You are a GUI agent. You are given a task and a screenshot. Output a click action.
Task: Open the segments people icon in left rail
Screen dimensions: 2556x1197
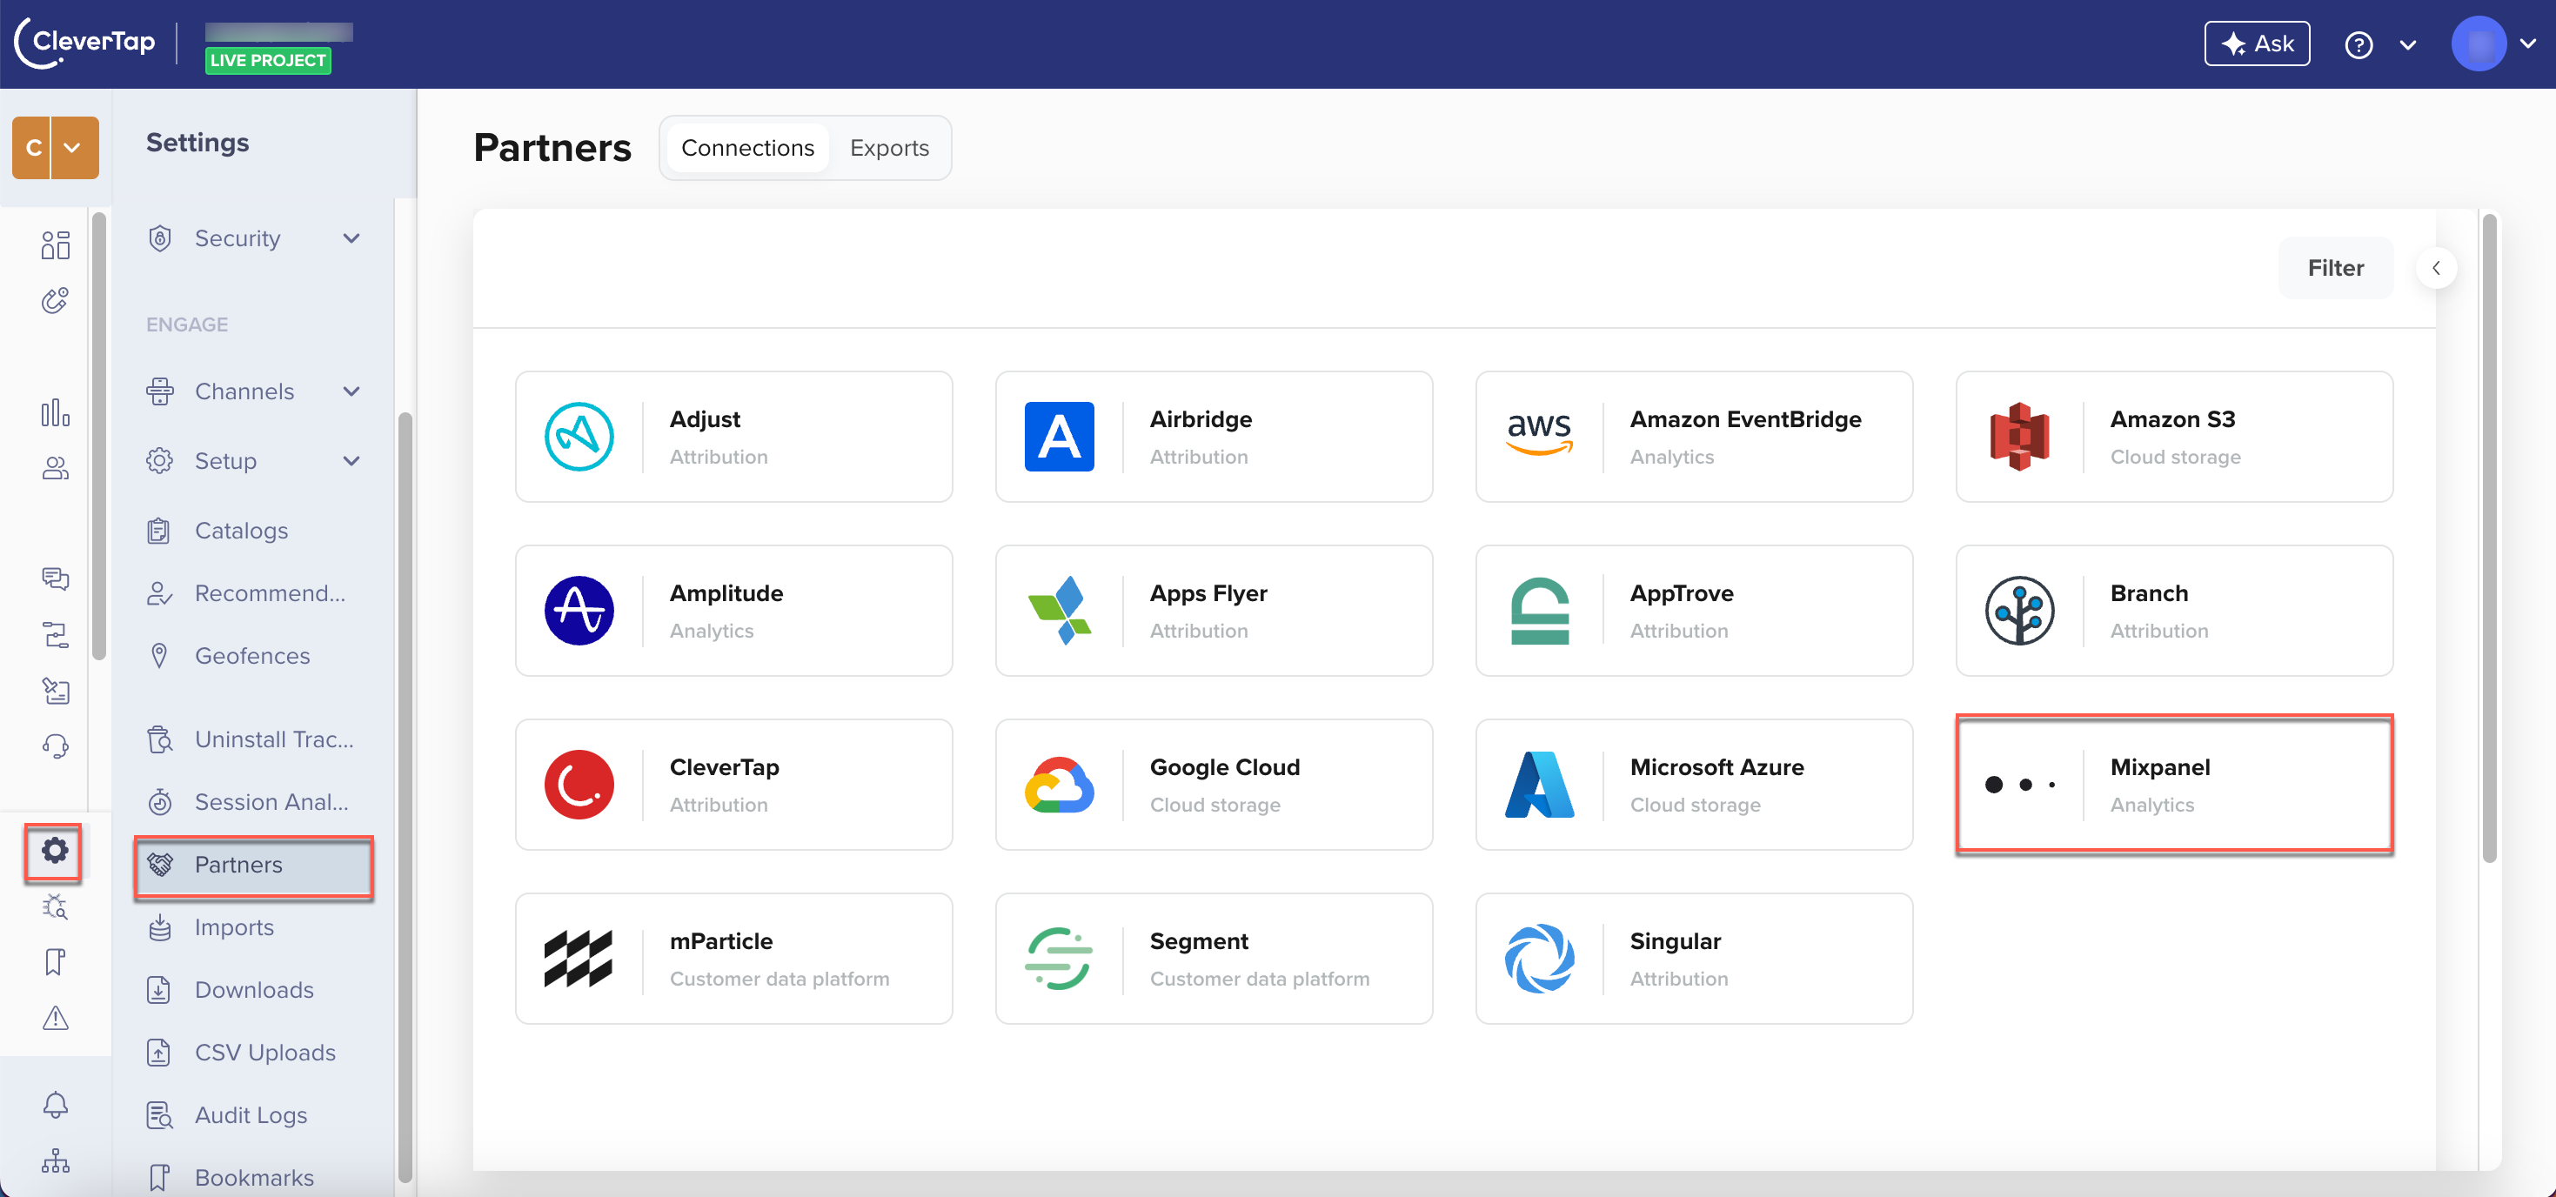pos(56,467)
